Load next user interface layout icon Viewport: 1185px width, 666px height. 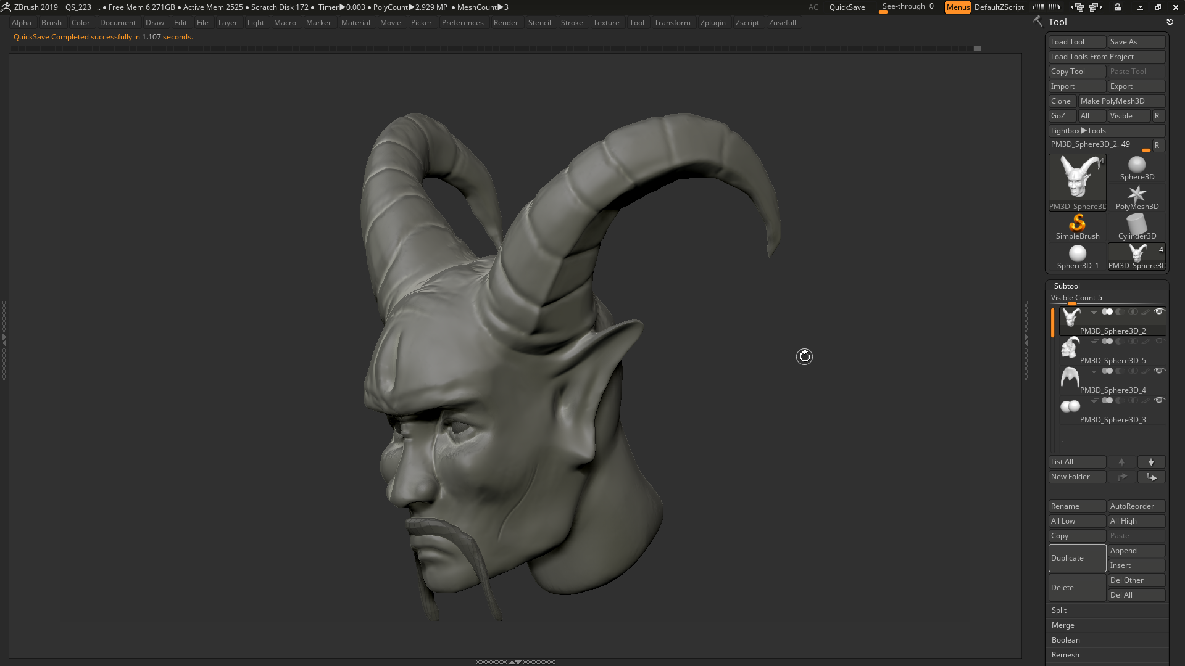1096,7
